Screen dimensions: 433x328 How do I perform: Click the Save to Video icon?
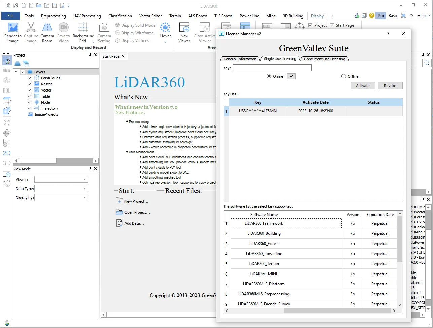[x=63, y=28]
